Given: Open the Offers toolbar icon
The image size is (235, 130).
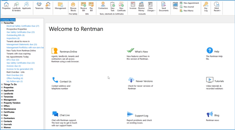Looking at the screenshot, I should click(x=48, y=6).
